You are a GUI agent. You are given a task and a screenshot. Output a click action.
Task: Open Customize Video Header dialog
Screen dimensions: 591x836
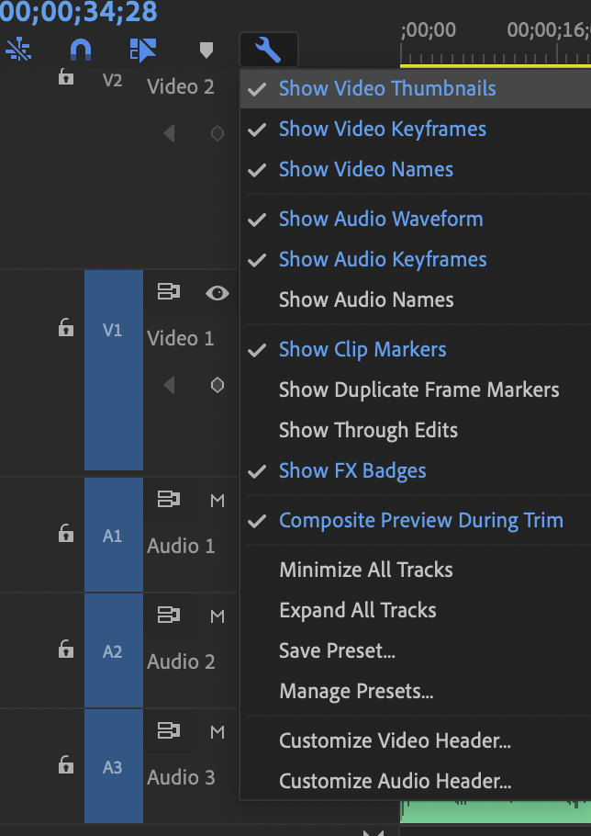(396, 740)
